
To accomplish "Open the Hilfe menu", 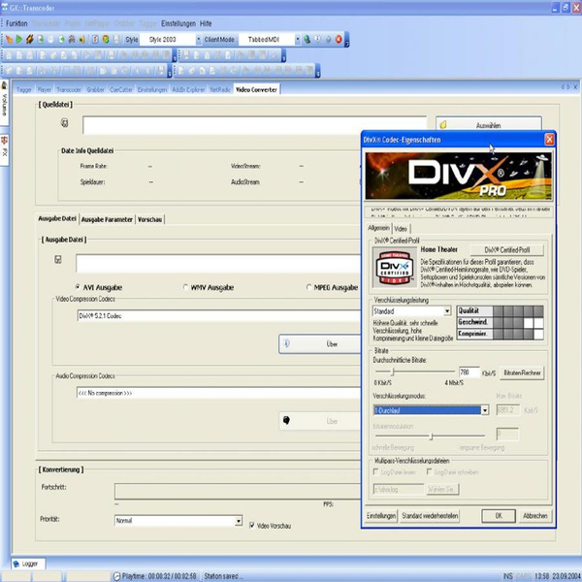I will pyautogui.click(x=206, y=23).
